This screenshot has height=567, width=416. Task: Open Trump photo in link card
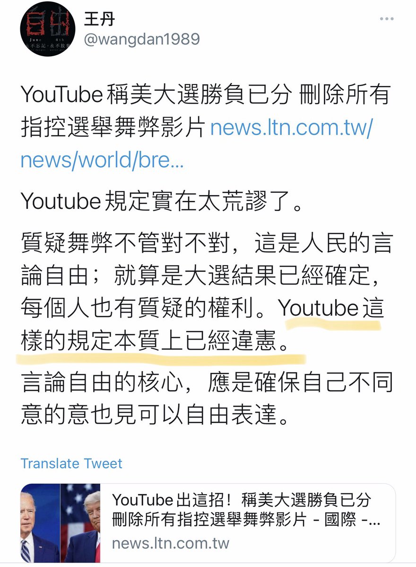(x=80, y=523)
